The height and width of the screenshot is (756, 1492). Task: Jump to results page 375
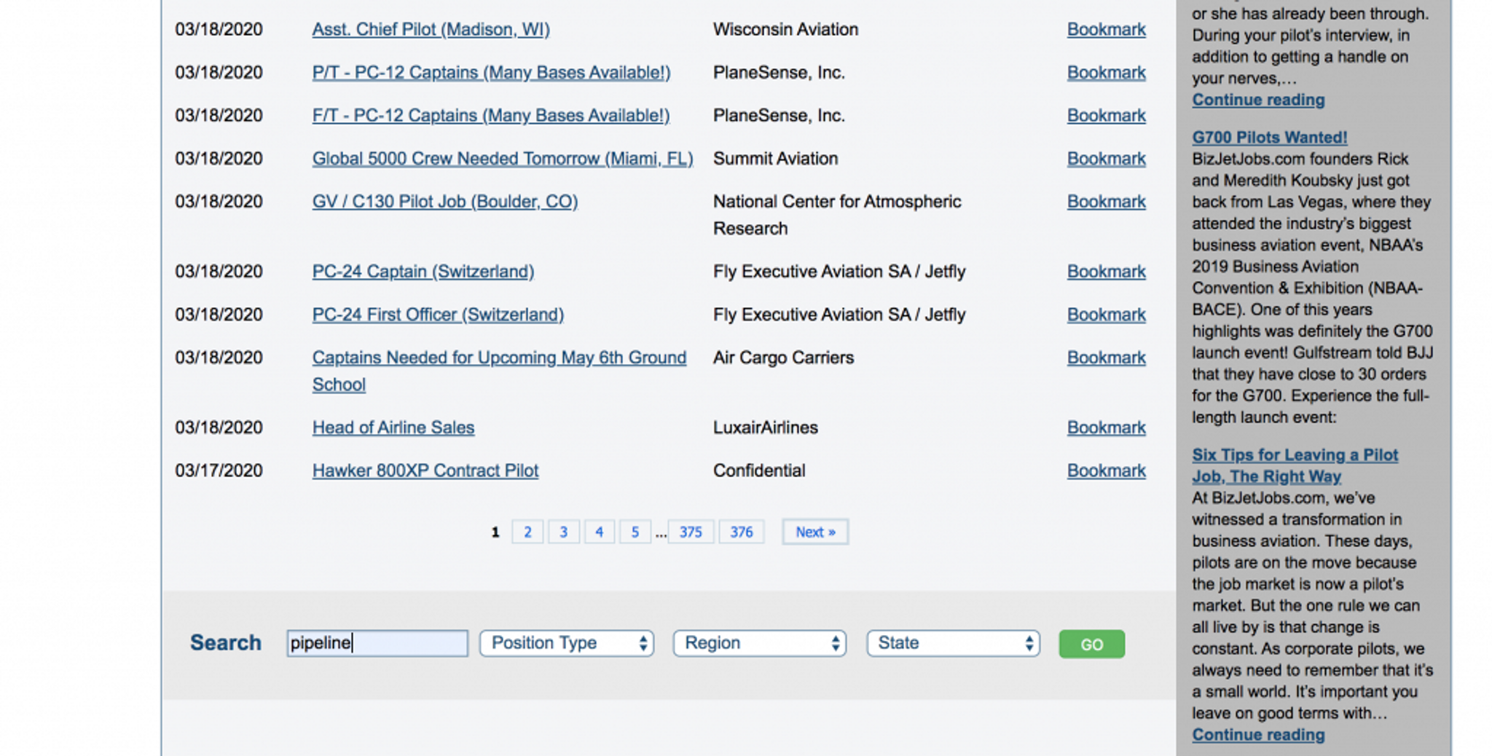691,532
